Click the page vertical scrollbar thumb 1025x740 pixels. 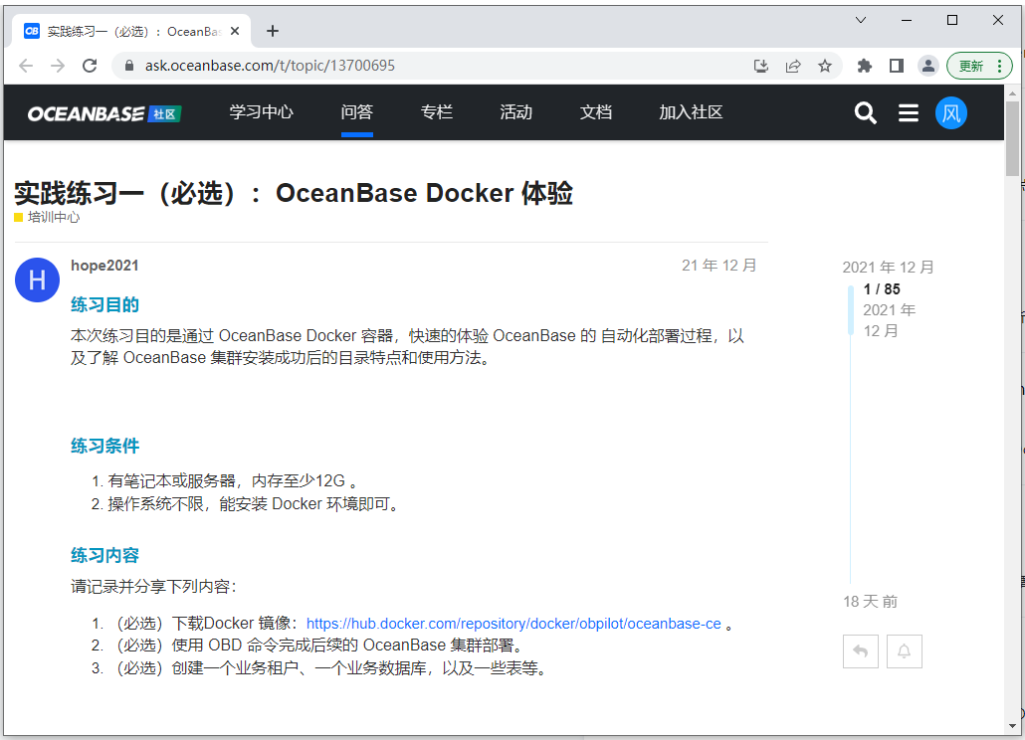pos(1013,138)
